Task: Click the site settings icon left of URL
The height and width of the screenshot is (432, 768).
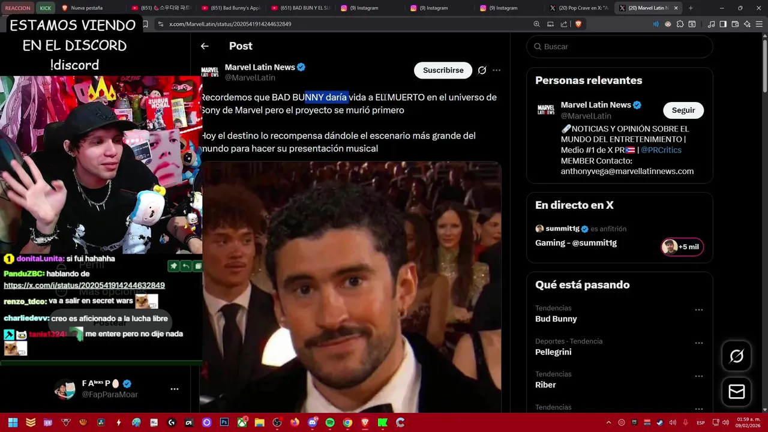Action: tap(160, 24)
